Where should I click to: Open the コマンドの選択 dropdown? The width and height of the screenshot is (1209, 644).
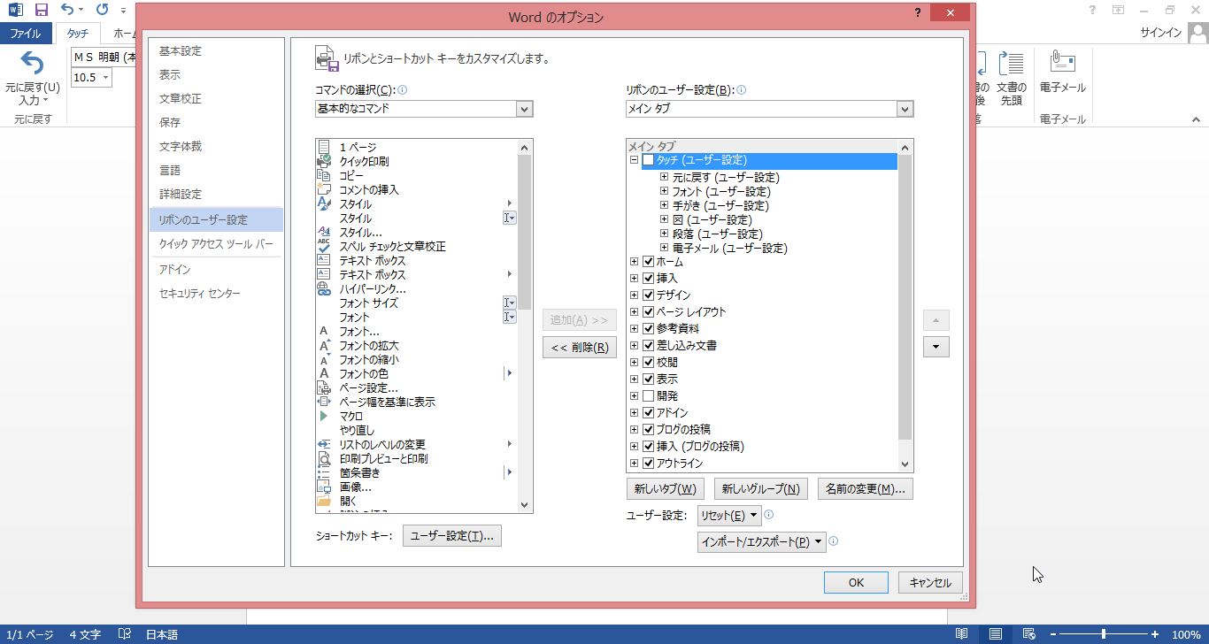[525, 109]
